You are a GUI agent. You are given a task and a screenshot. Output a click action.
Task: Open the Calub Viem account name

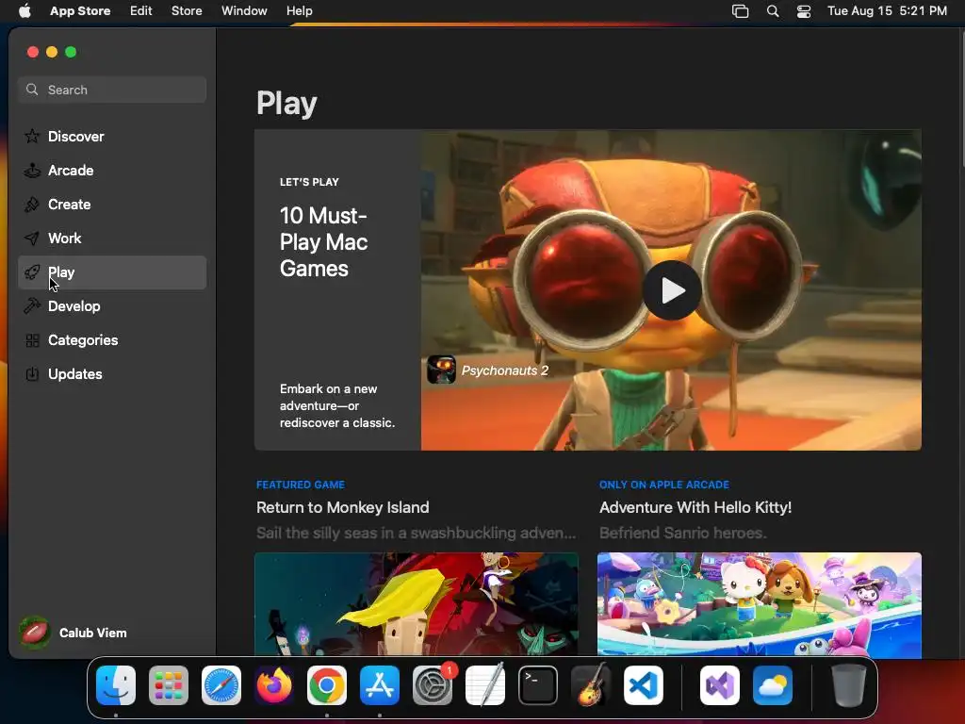point(93,633)
